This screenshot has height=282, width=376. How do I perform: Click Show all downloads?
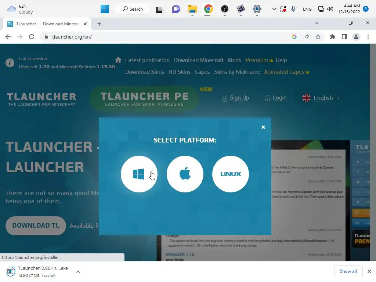(348, 271)
